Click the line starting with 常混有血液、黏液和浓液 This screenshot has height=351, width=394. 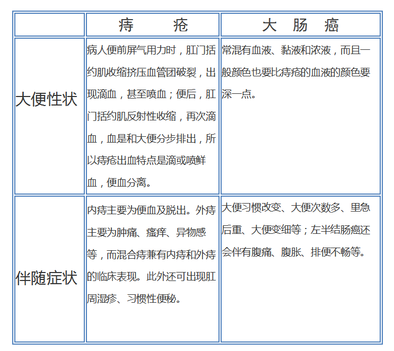pyautogui.click(x=296, y=50)
